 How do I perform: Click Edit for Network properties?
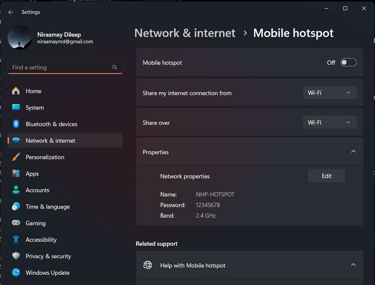click(x=326, y=176)
